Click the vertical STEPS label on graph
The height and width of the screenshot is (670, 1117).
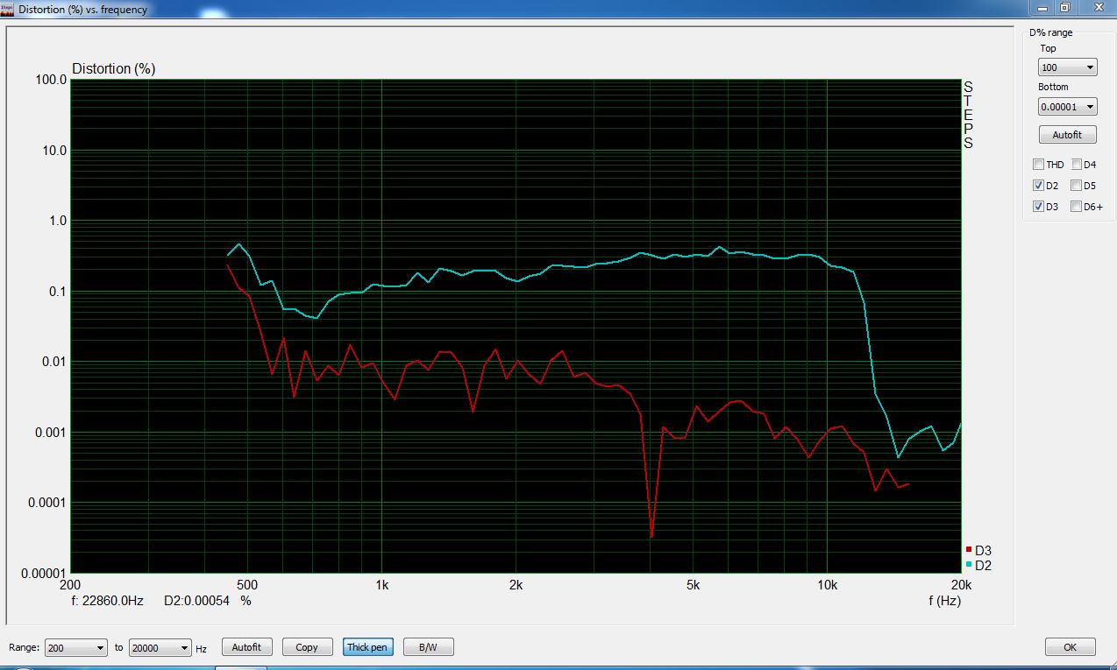coord(969,115)
